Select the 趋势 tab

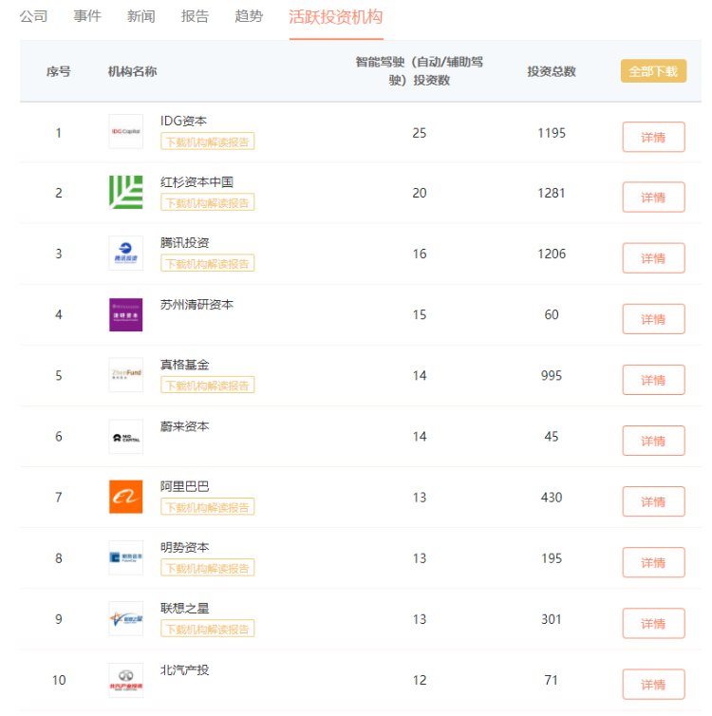point(249,16)
